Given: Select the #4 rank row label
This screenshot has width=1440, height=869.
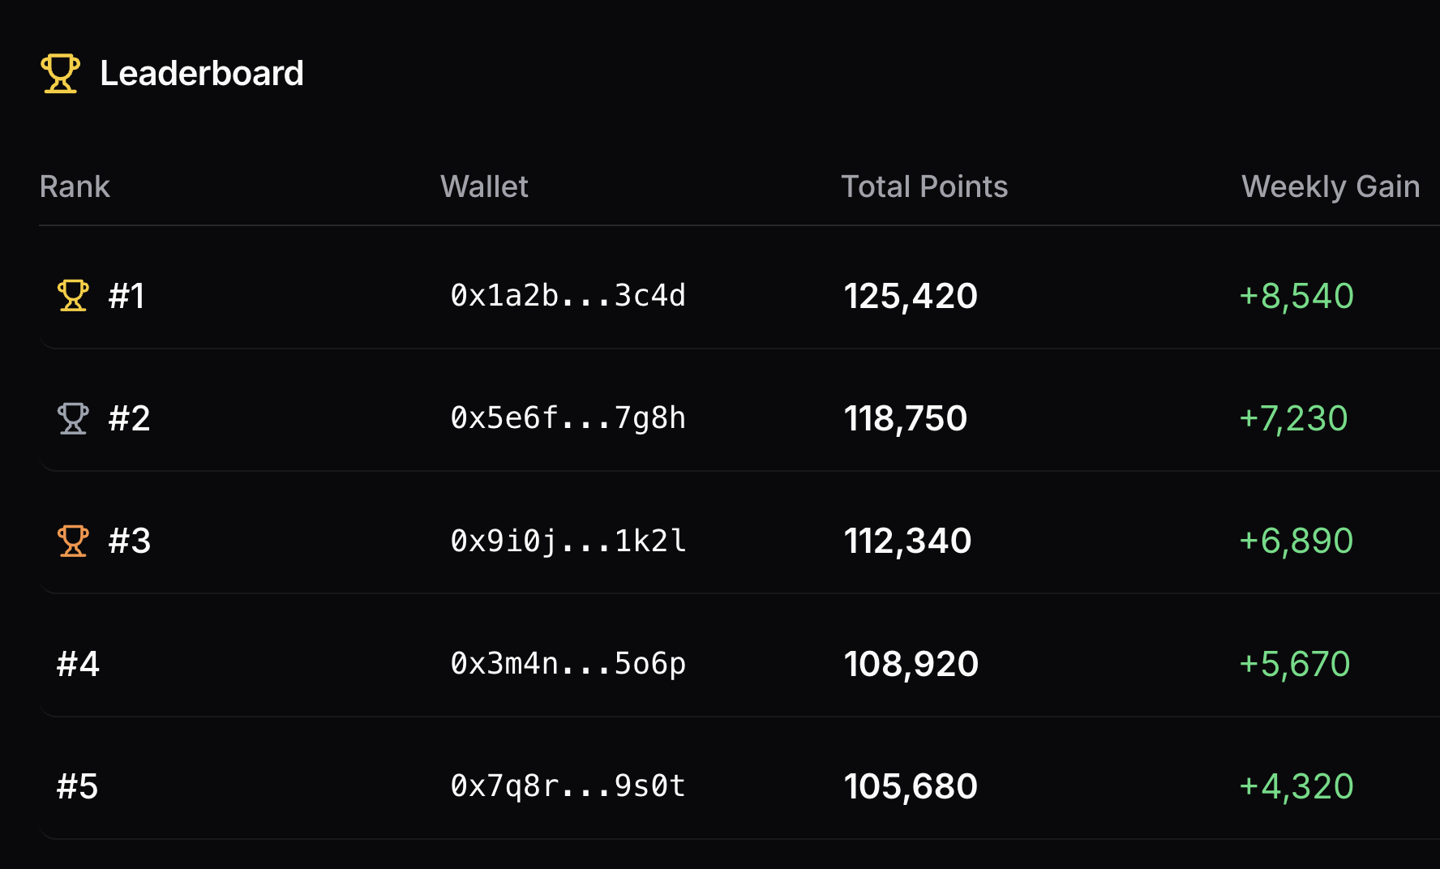Looking at the screenshot, I should coord(78,664).
